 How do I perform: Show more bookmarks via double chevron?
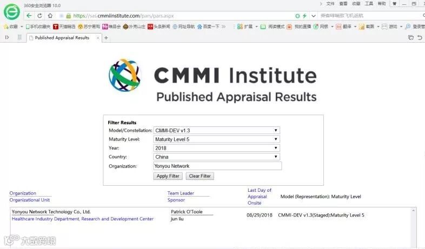(224, 26)
